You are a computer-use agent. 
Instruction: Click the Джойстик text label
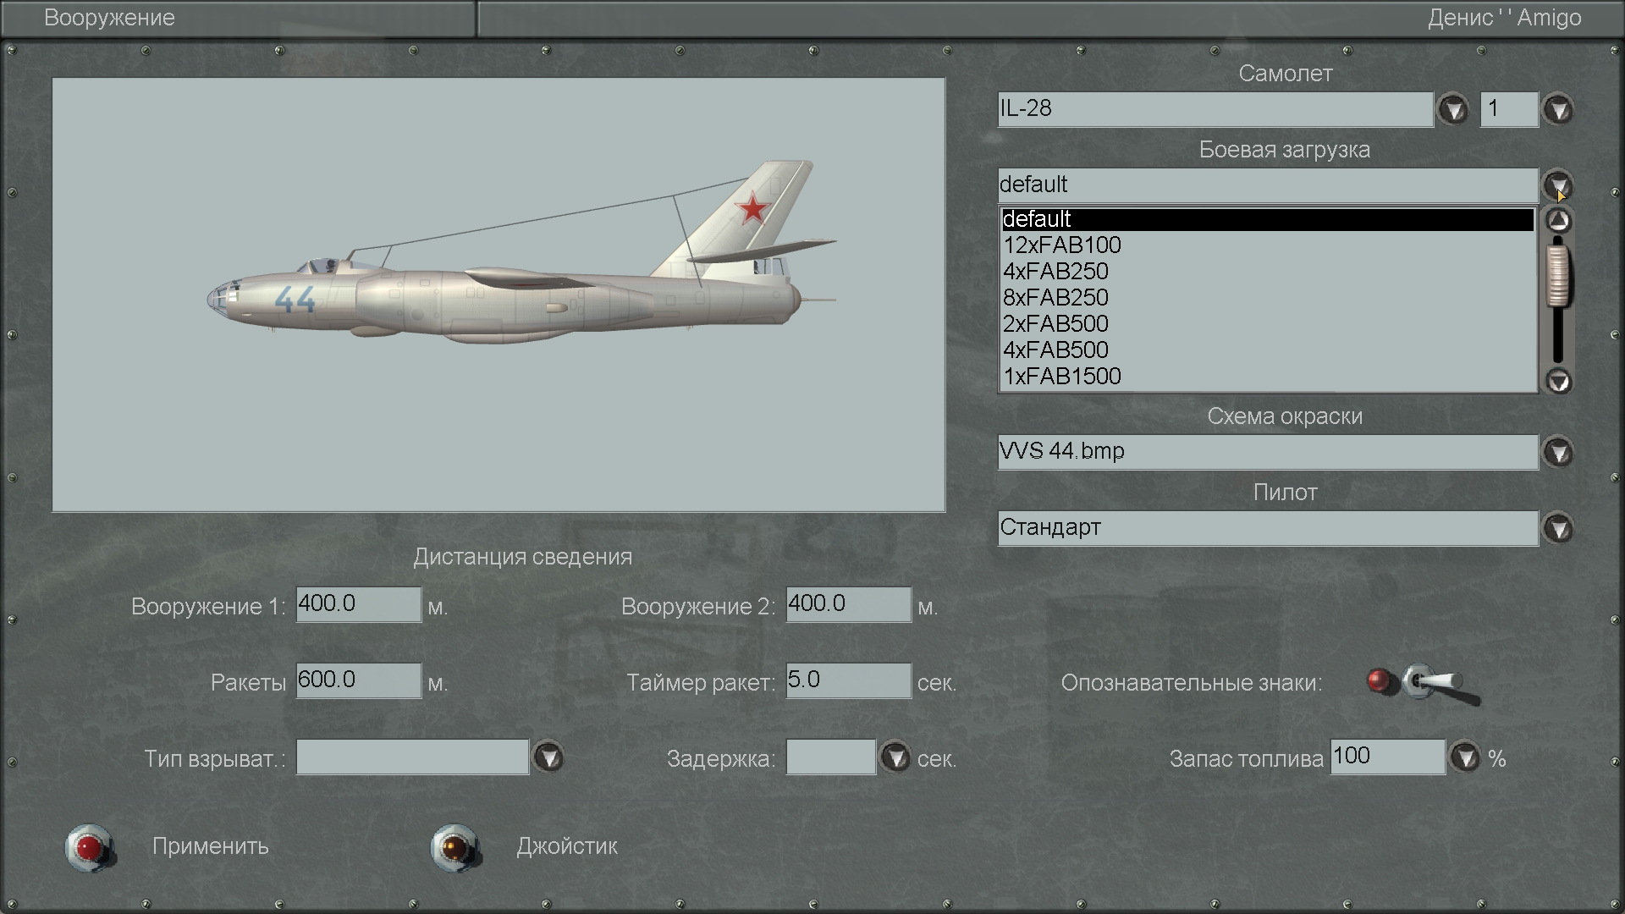coord(567,846)
